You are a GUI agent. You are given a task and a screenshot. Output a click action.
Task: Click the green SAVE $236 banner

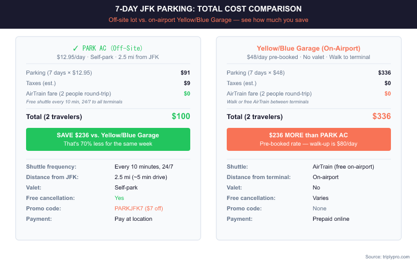click(x=108, y=139)
